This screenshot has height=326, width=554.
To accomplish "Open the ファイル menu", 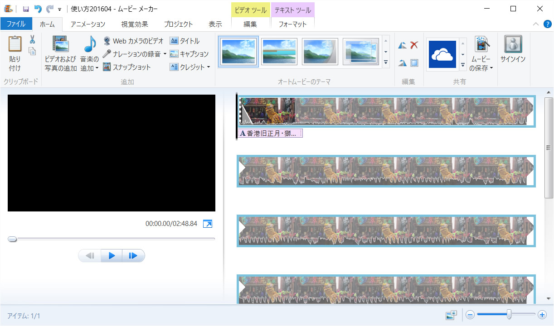I will click(16, 24).
